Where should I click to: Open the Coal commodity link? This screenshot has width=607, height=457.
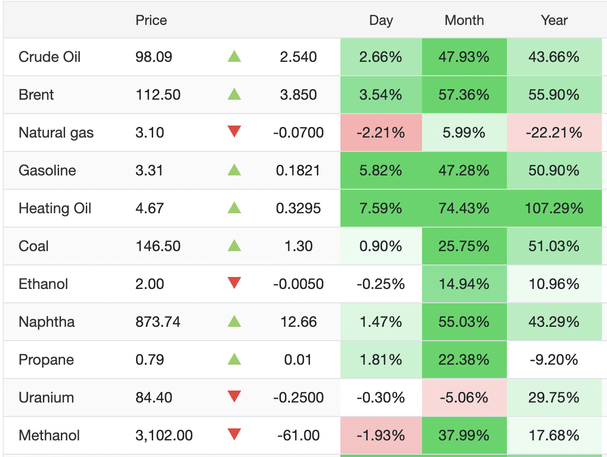(x=34, y=246)
